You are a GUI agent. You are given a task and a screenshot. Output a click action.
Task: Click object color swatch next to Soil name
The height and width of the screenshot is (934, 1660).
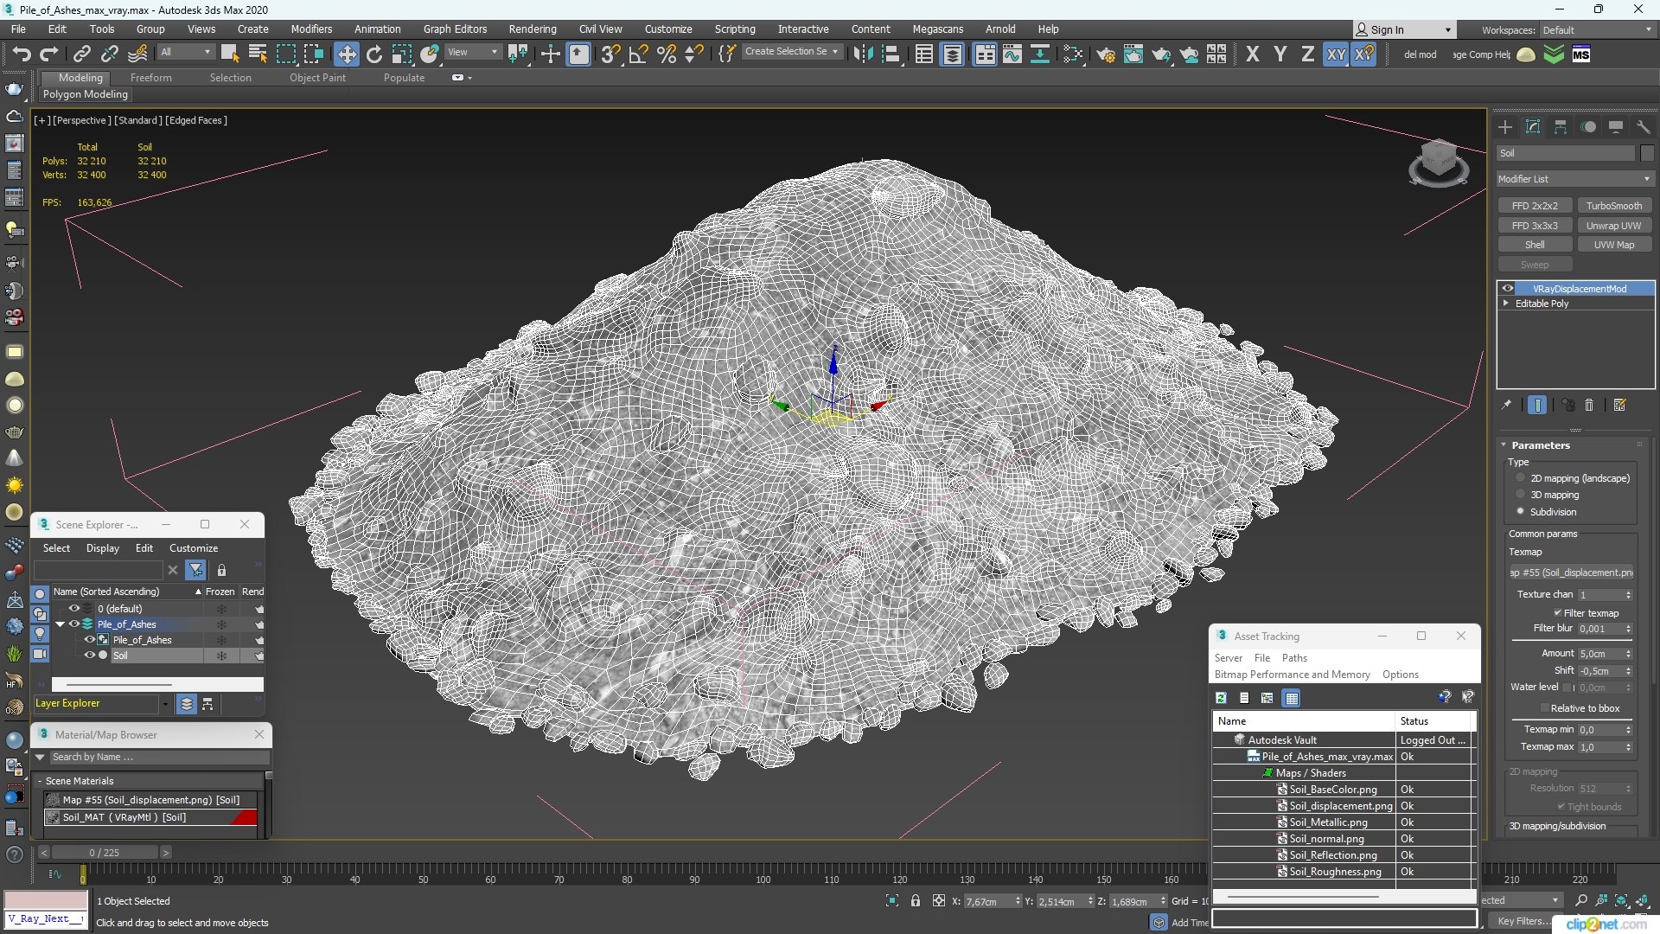coord(1646,153)
